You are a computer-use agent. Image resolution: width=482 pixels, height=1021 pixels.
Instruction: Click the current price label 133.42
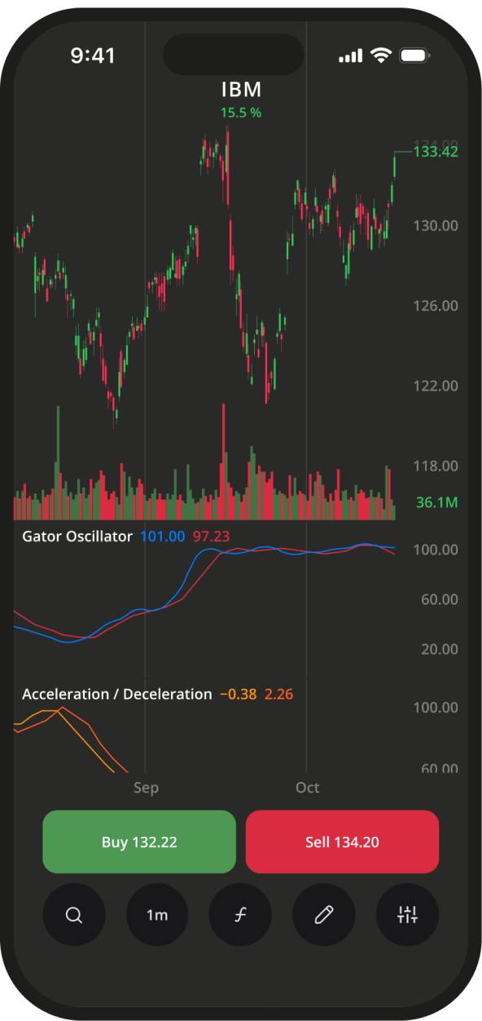[x=436, y=152]
